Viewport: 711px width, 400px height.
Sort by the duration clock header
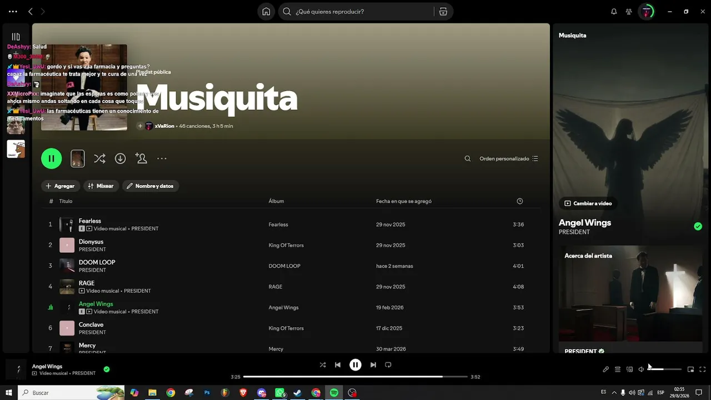click(520, 201)
